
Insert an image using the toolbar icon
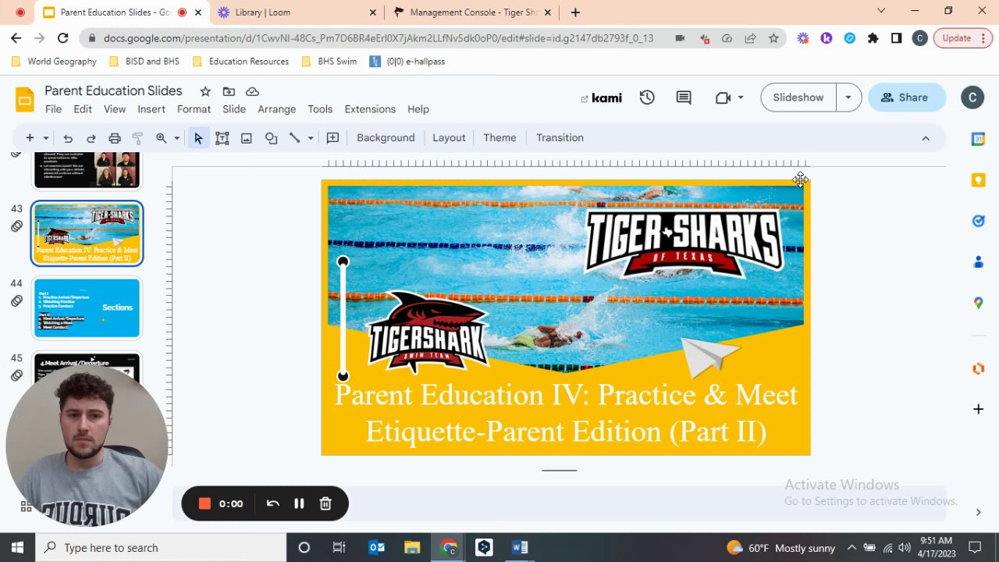pyautogui.click(x=247, y=138)
